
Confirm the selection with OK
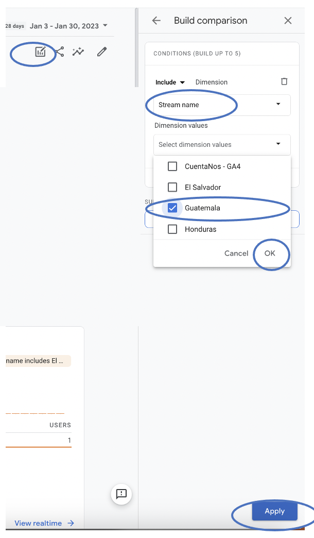pyautogui.click(x=270, y=253)
